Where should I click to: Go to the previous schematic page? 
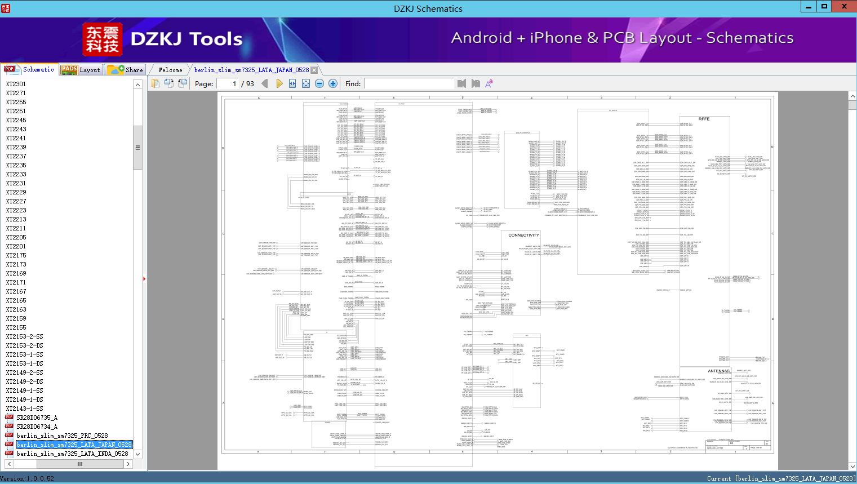[265, 83]
